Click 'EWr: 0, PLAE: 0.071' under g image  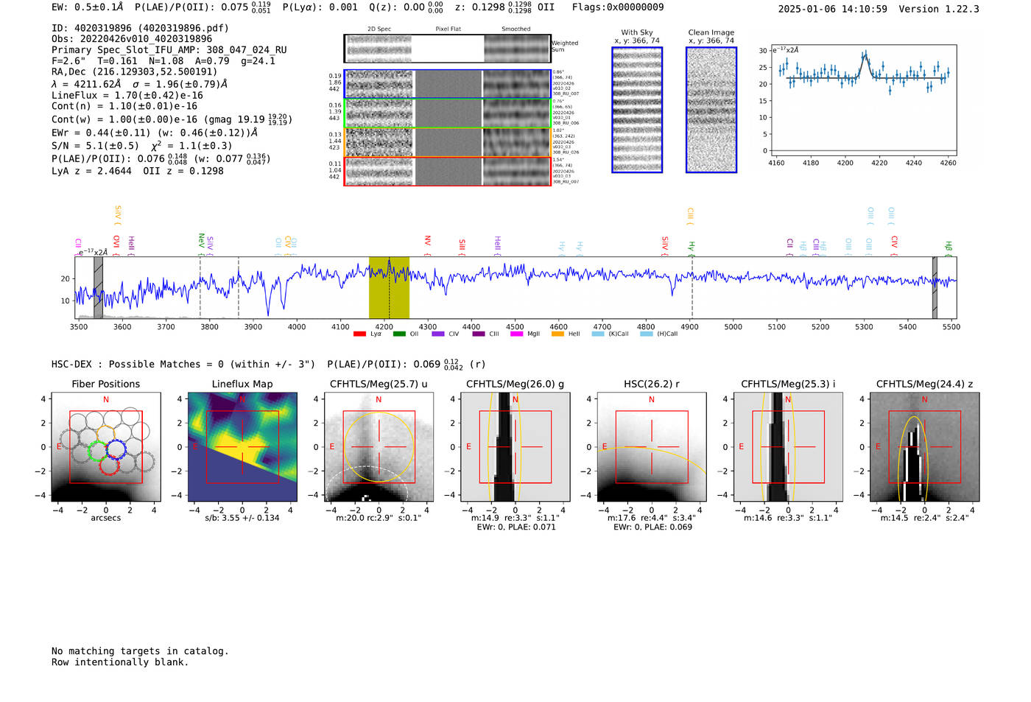516,527
